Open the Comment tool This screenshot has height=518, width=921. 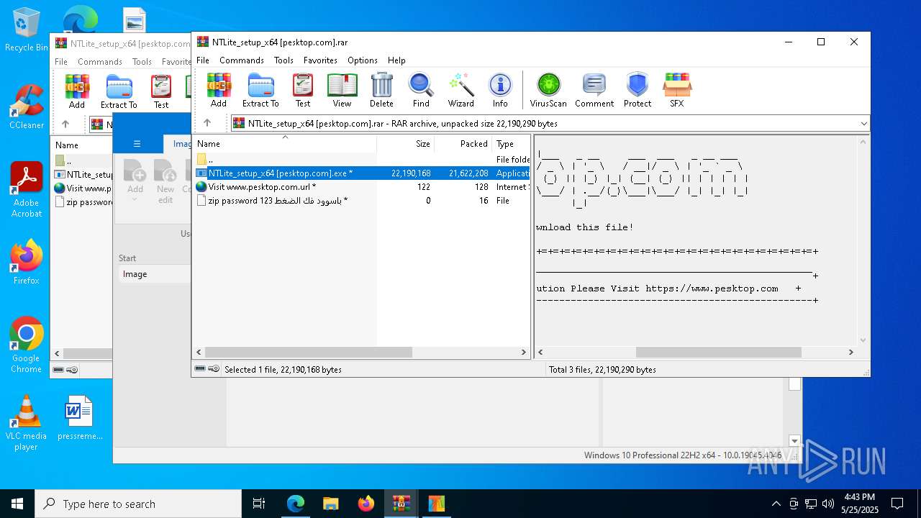[594, 90]
